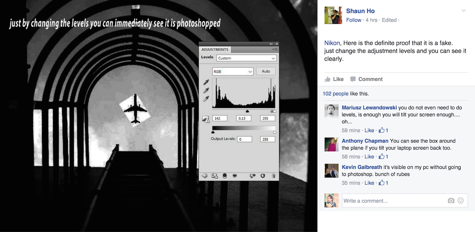This screenshot has width=475, height=232.
Task: Click the clip-to-layer circle icon
Action: 225,176
